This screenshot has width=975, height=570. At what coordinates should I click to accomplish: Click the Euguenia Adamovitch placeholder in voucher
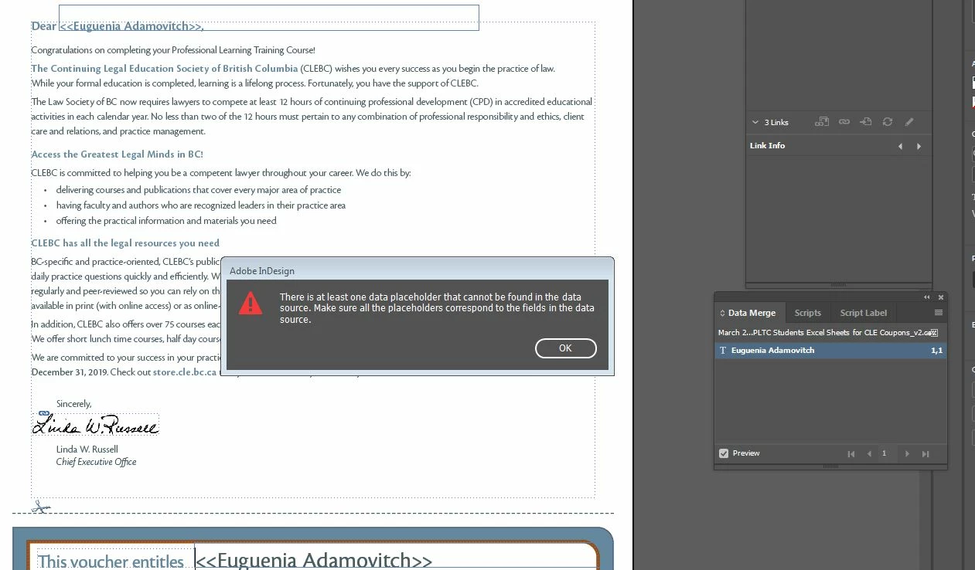coord(313,560)
